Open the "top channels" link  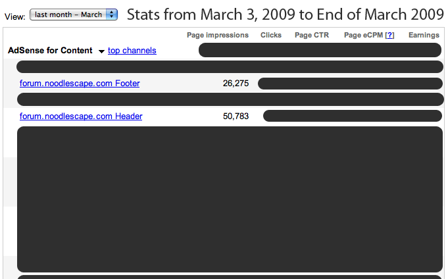click(132, 51)
